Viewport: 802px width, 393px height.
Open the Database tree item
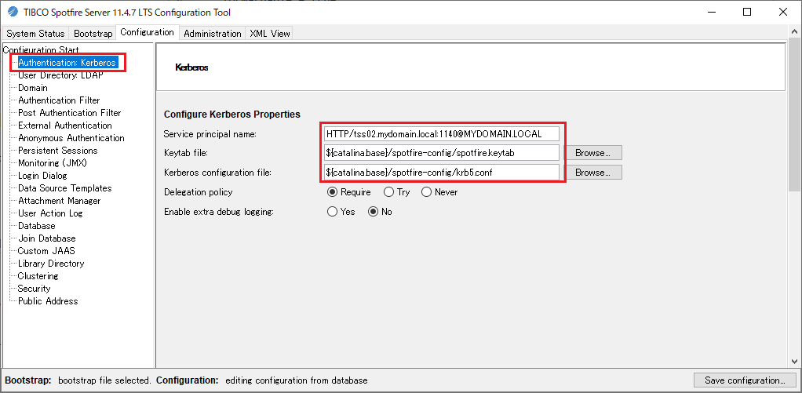point(36,226)
